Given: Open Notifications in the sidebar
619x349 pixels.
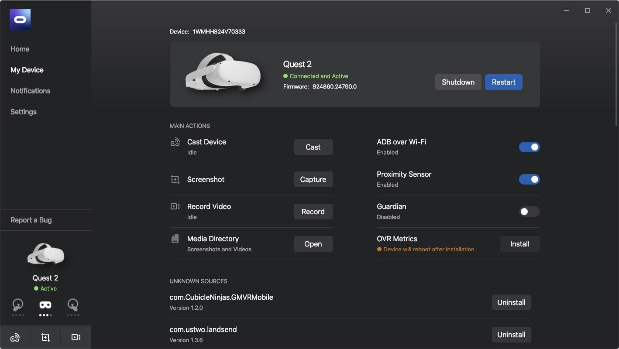Looking at the screenshot, I should tap(31, 91).
